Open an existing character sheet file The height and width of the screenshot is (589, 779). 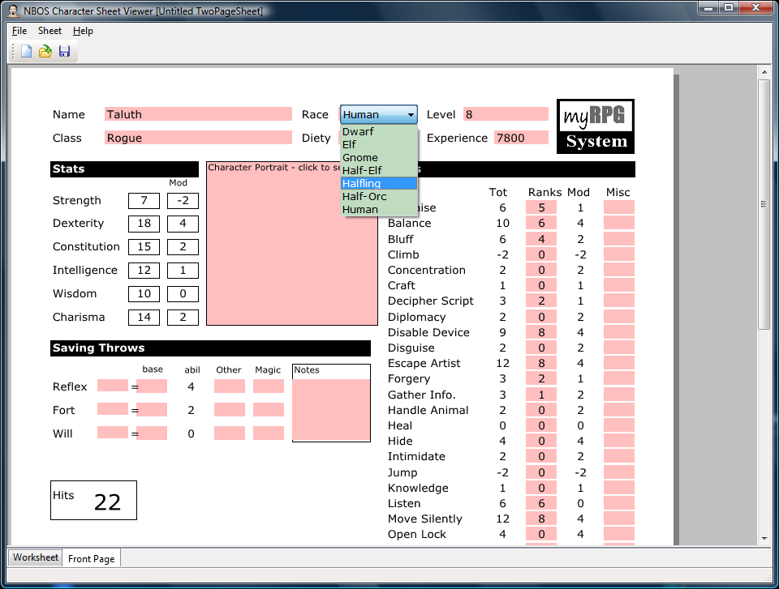click(45, 51)
